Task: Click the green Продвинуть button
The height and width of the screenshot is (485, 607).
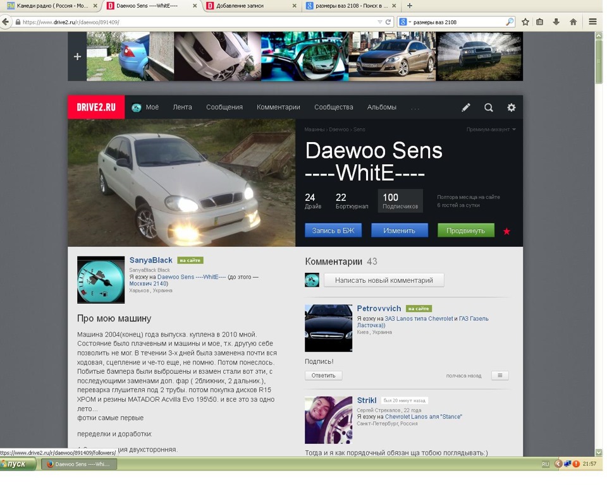Action: click(x=466, y=231)
